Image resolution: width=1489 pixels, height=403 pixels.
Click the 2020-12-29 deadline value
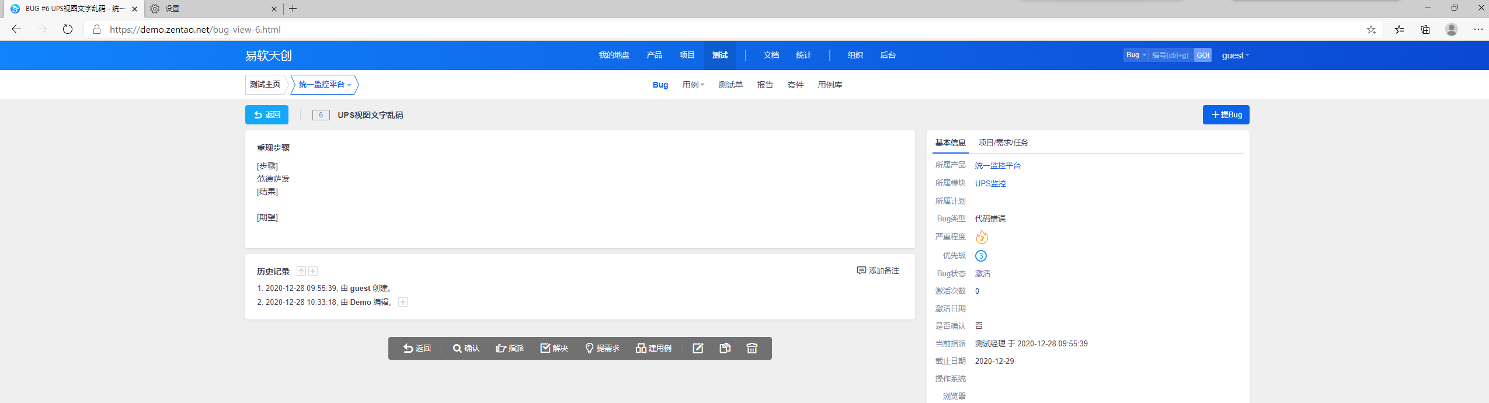(994, 361)
